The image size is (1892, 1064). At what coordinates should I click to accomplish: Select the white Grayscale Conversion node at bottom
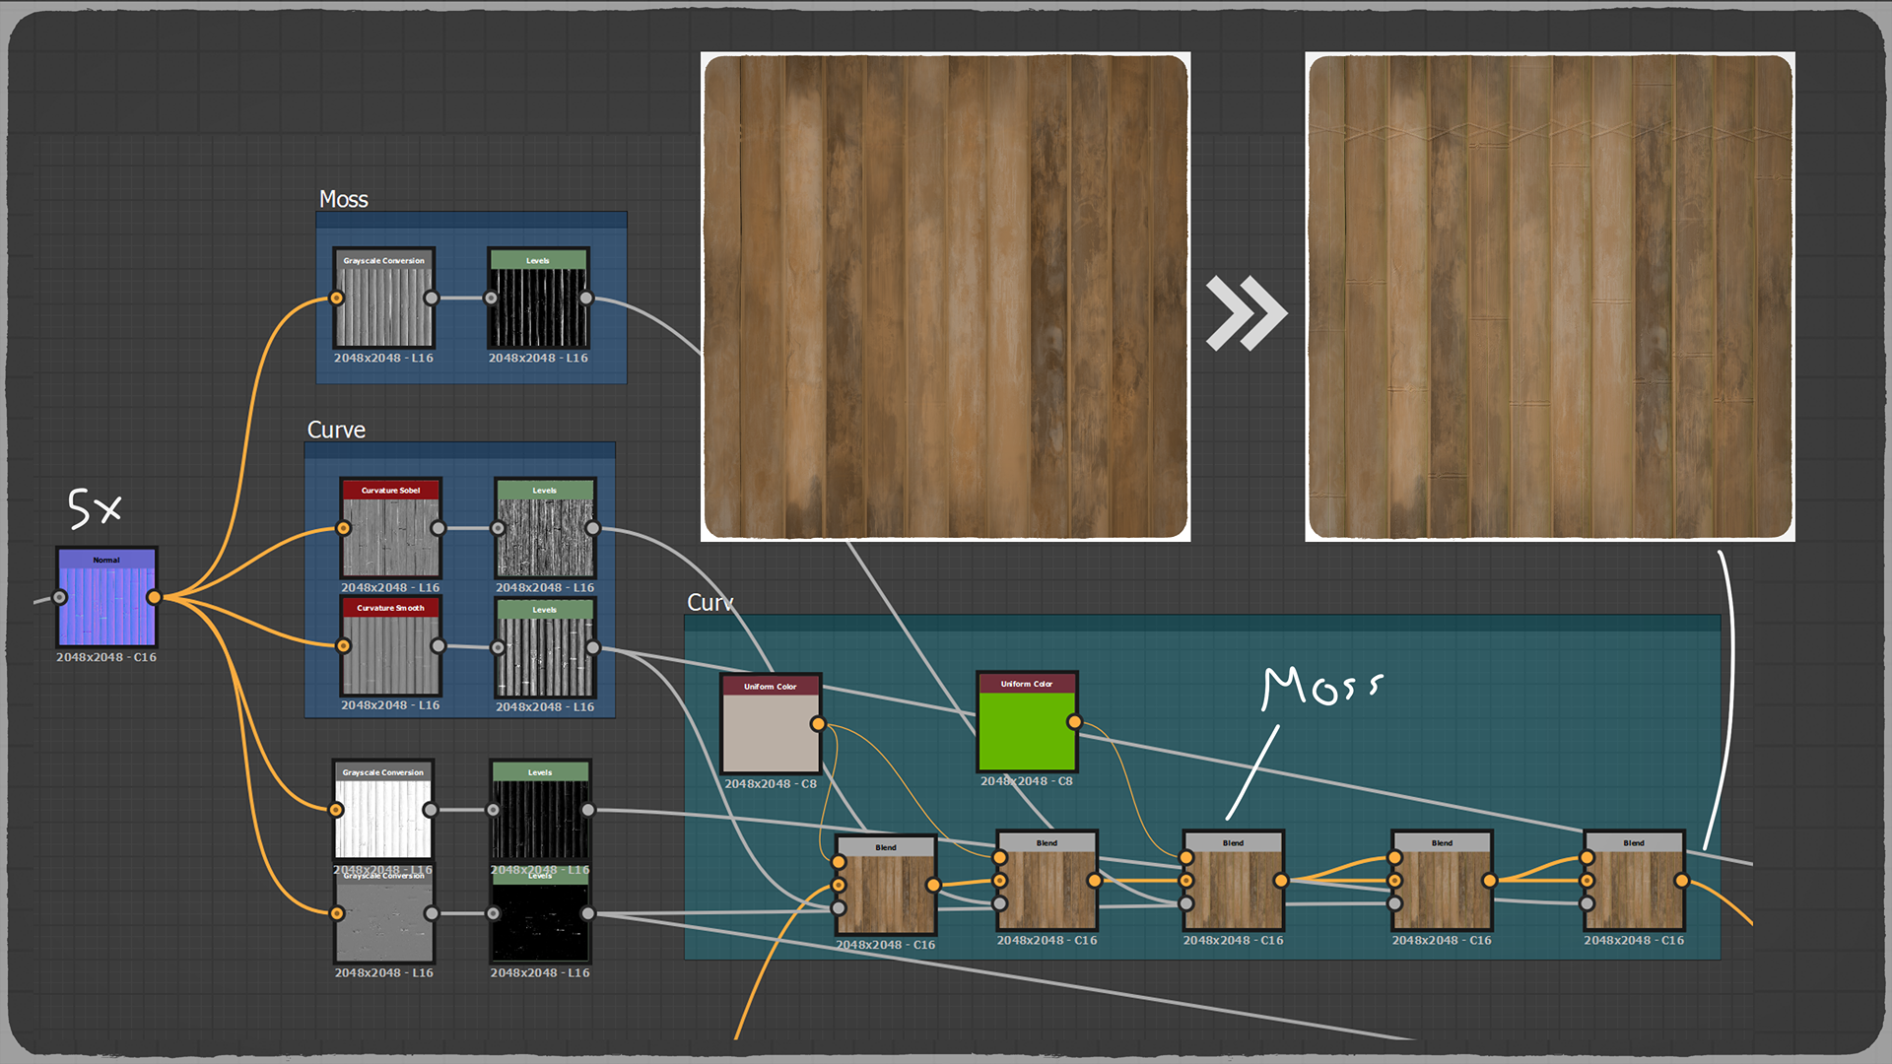383,811
